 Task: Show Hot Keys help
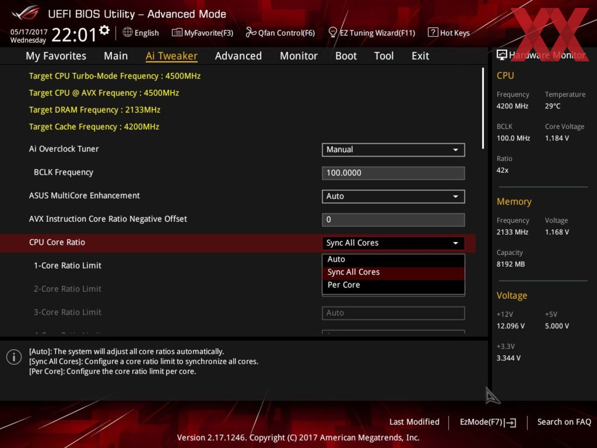point(448,33)
